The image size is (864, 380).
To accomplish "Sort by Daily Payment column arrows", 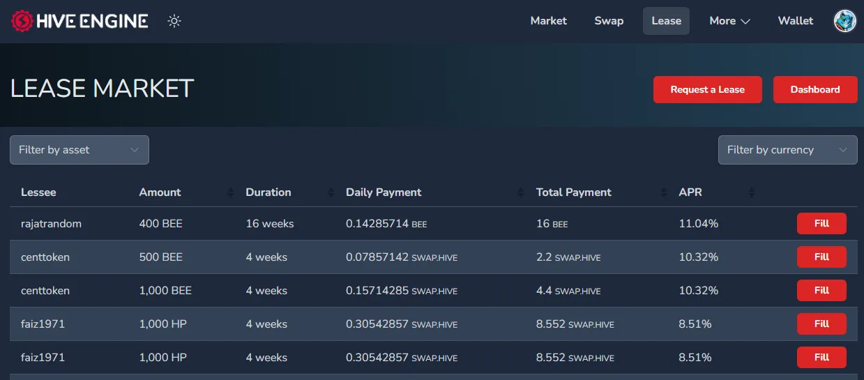I will pyautogui.click(x=521, y=192).
